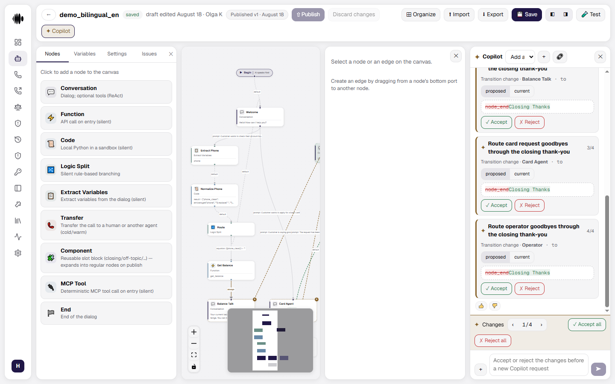Click the H user avatar
This screenshot has height=384, width=615.
(18, 366)
